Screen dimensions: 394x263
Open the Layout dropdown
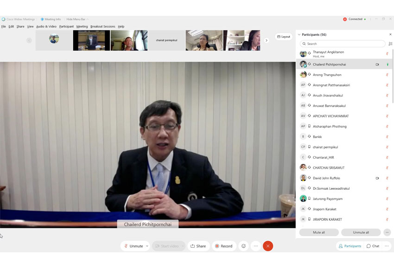tap(284, 37)
